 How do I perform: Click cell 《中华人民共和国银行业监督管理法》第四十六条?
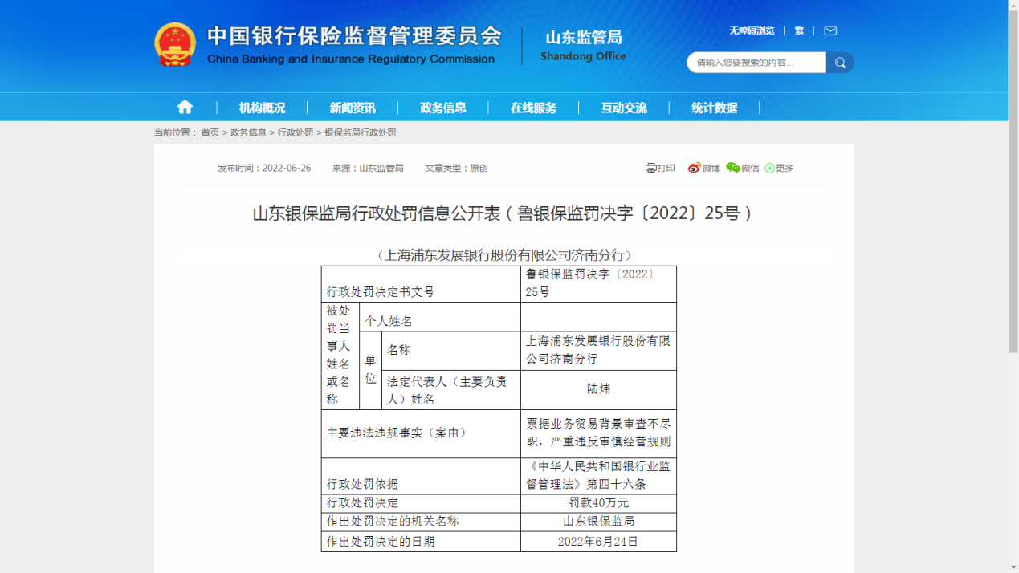point(598,475)
